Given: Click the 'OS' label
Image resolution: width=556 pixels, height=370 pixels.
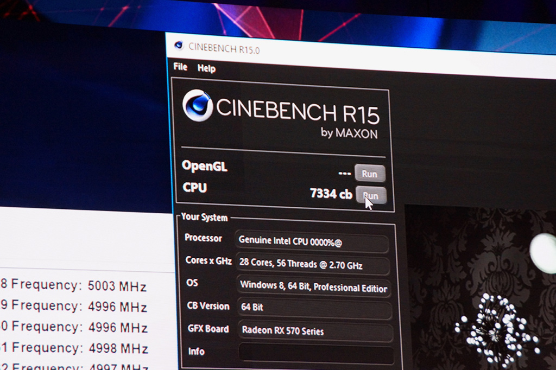Looking at the screenshot, I should click(x=192, y=283).
